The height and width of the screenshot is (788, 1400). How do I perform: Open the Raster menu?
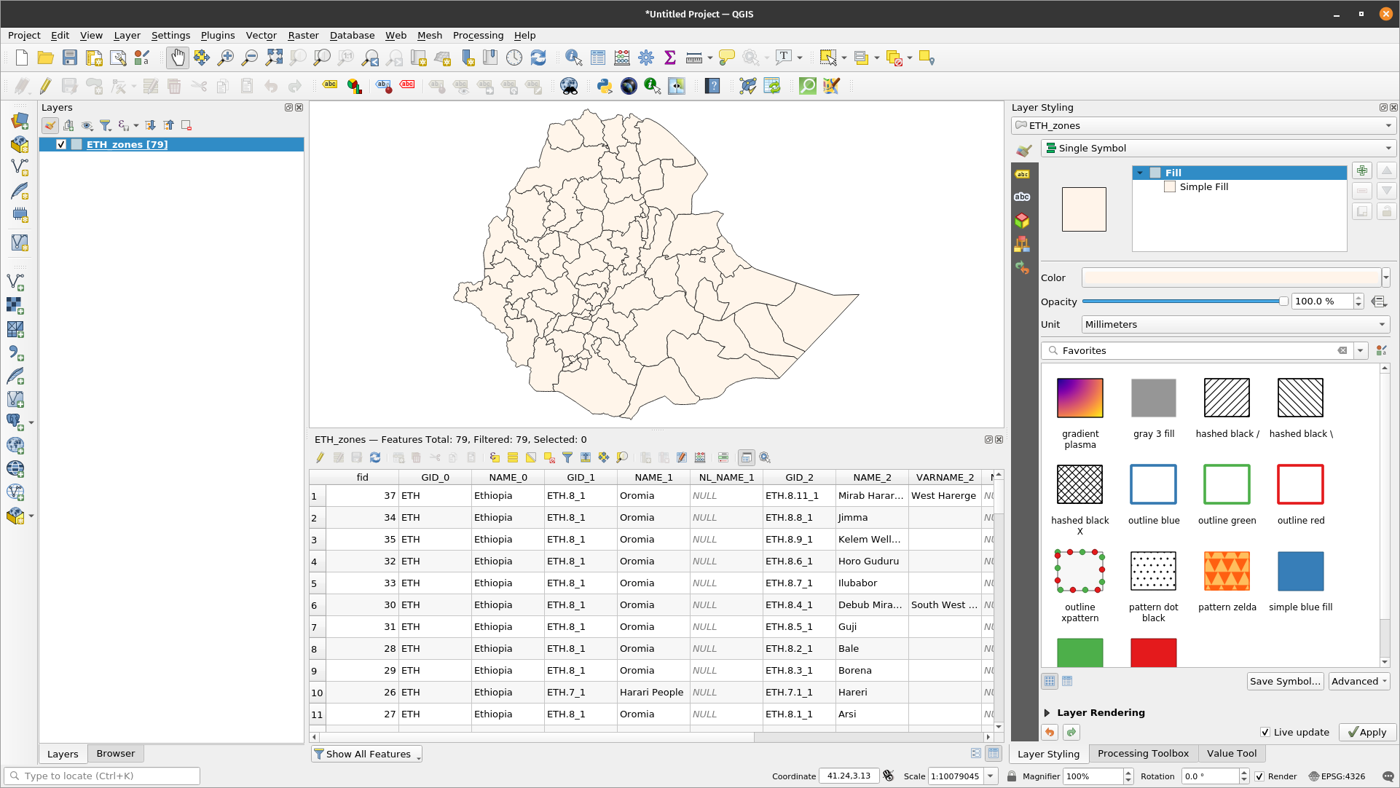point(303,35)
